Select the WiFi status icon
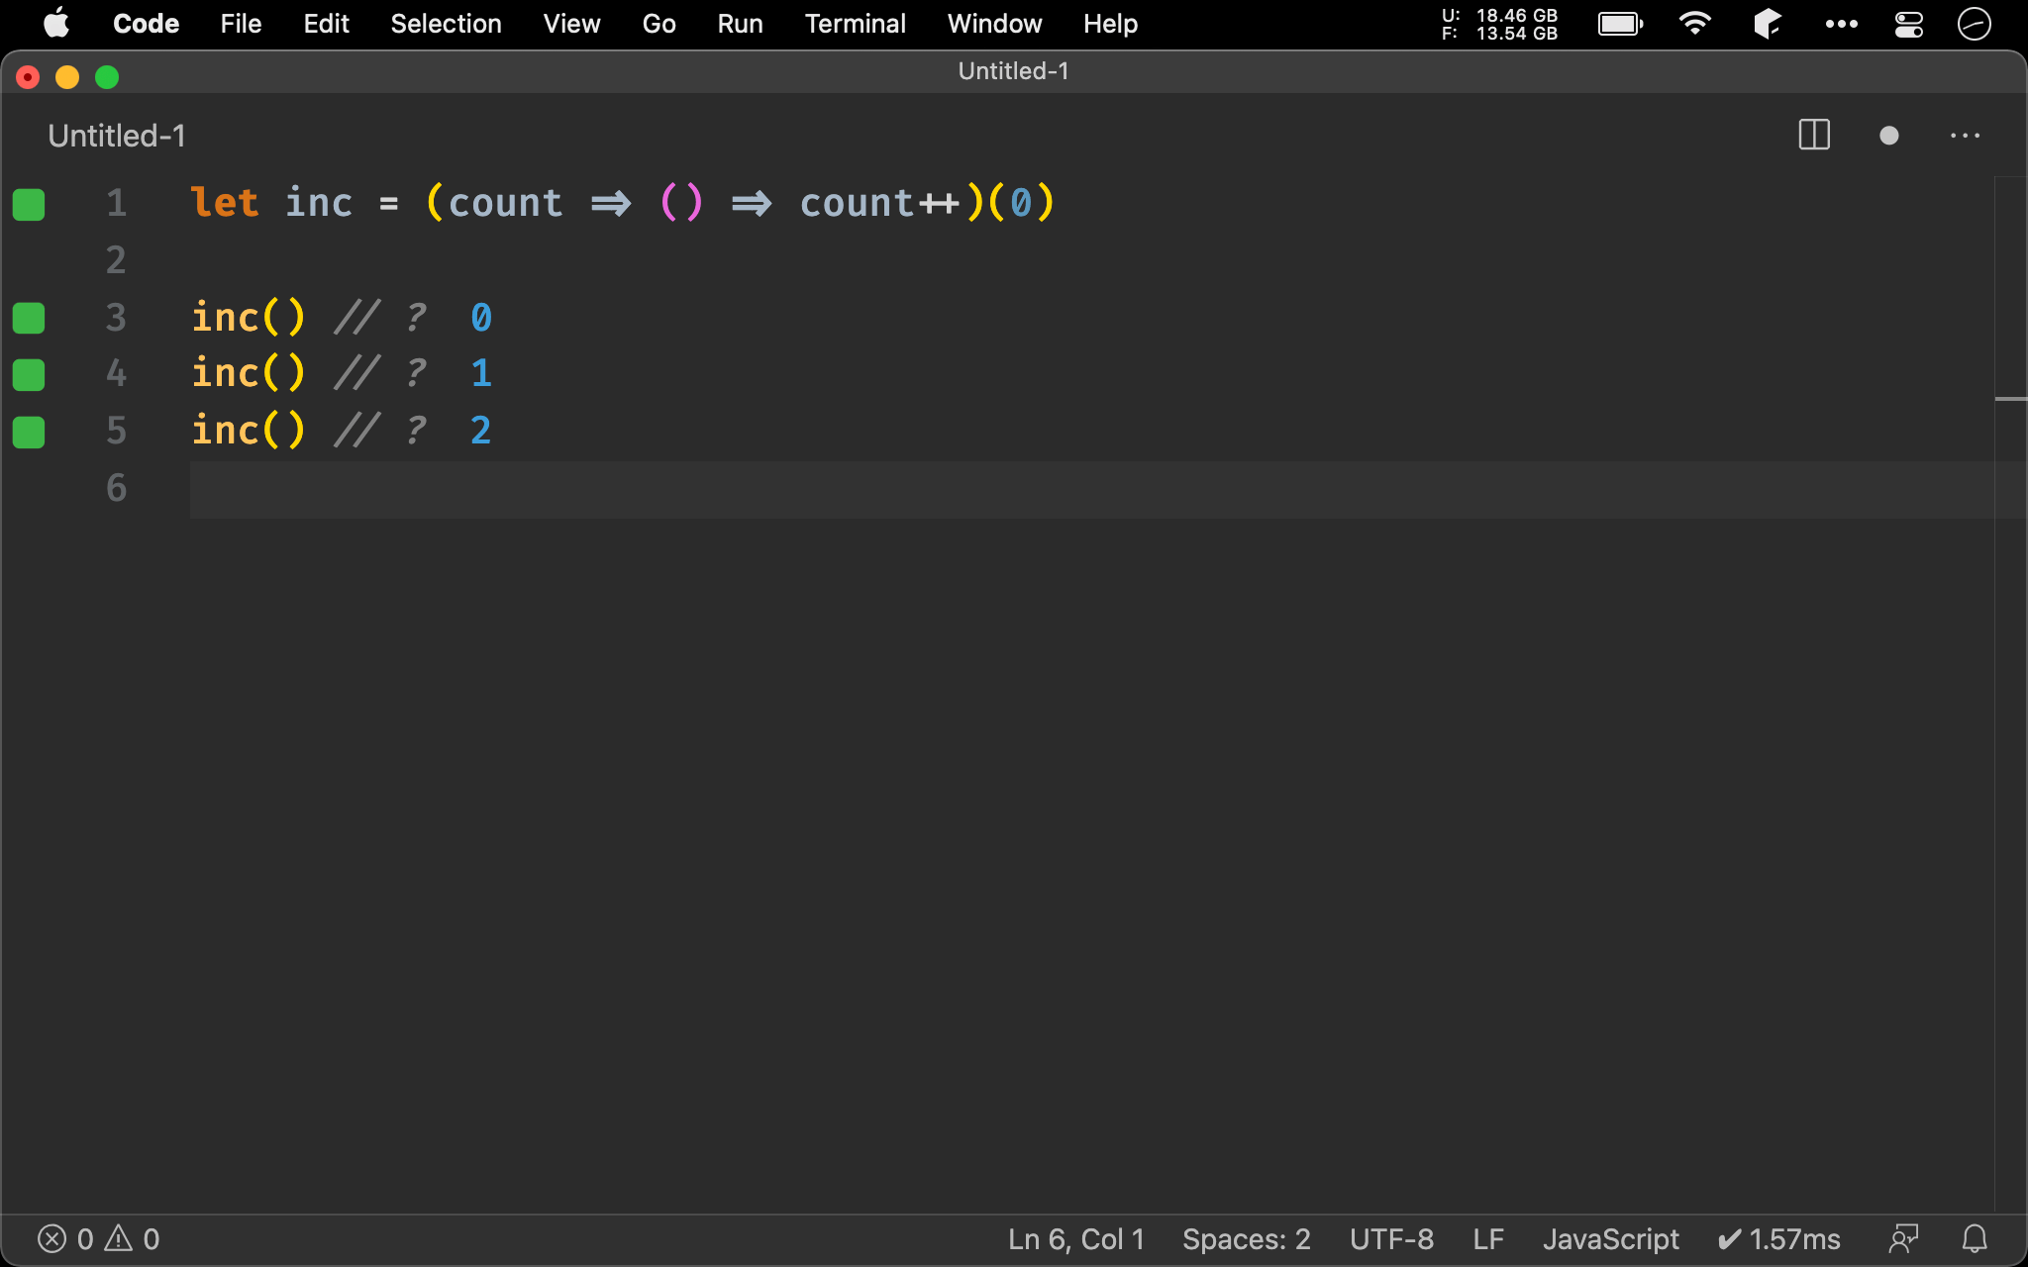The width and height of the screenshot is (2028, 1267). (1698, 22)
